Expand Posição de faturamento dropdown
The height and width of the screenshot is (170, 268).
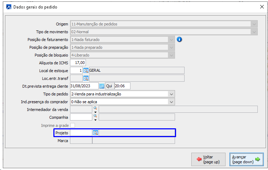point(171,40)
